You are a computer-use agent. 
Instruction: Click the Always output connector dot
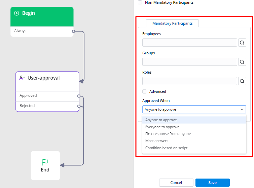[73, 31]
